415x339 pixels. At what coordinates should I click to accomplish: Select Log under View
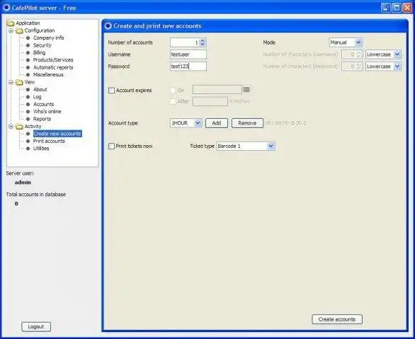[37, 97]
